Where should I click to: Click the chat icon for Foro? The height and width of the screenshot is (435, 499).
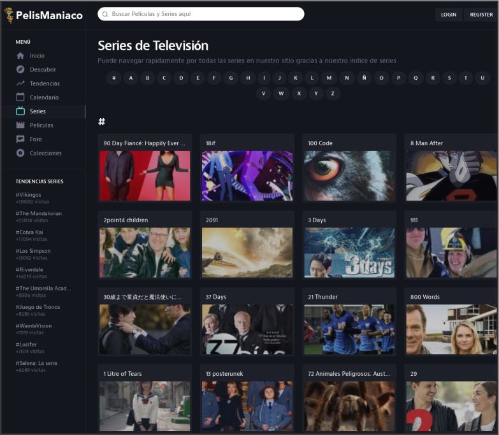click(x=20, y=139)
